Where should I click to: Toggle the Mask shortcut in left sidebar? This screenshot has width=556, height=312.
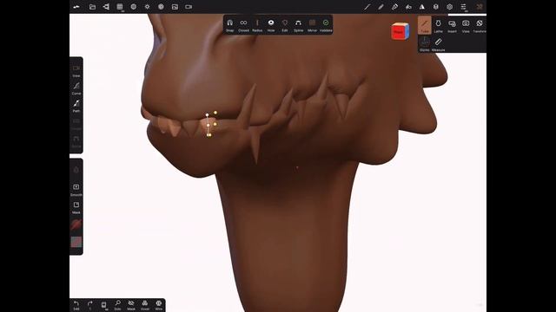tap(76, 207)
